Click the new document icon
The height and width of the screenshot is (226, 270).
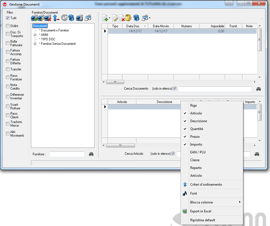(105, 18)
